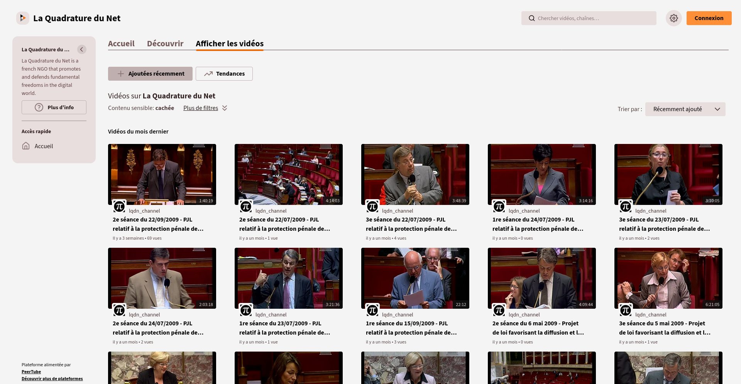Image resolution: width=741 pixels, height=384 pixels.
Task: Click channel avatar under 2e séance du 22/07/2009
Action: (x=246, y=206)
